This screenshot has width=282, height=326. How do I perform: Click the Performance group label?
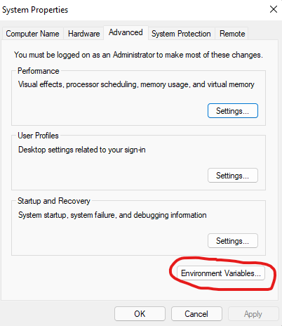tap(39, 71)
